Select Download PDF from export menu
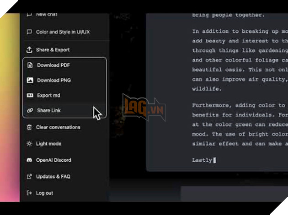 (53, 65)
